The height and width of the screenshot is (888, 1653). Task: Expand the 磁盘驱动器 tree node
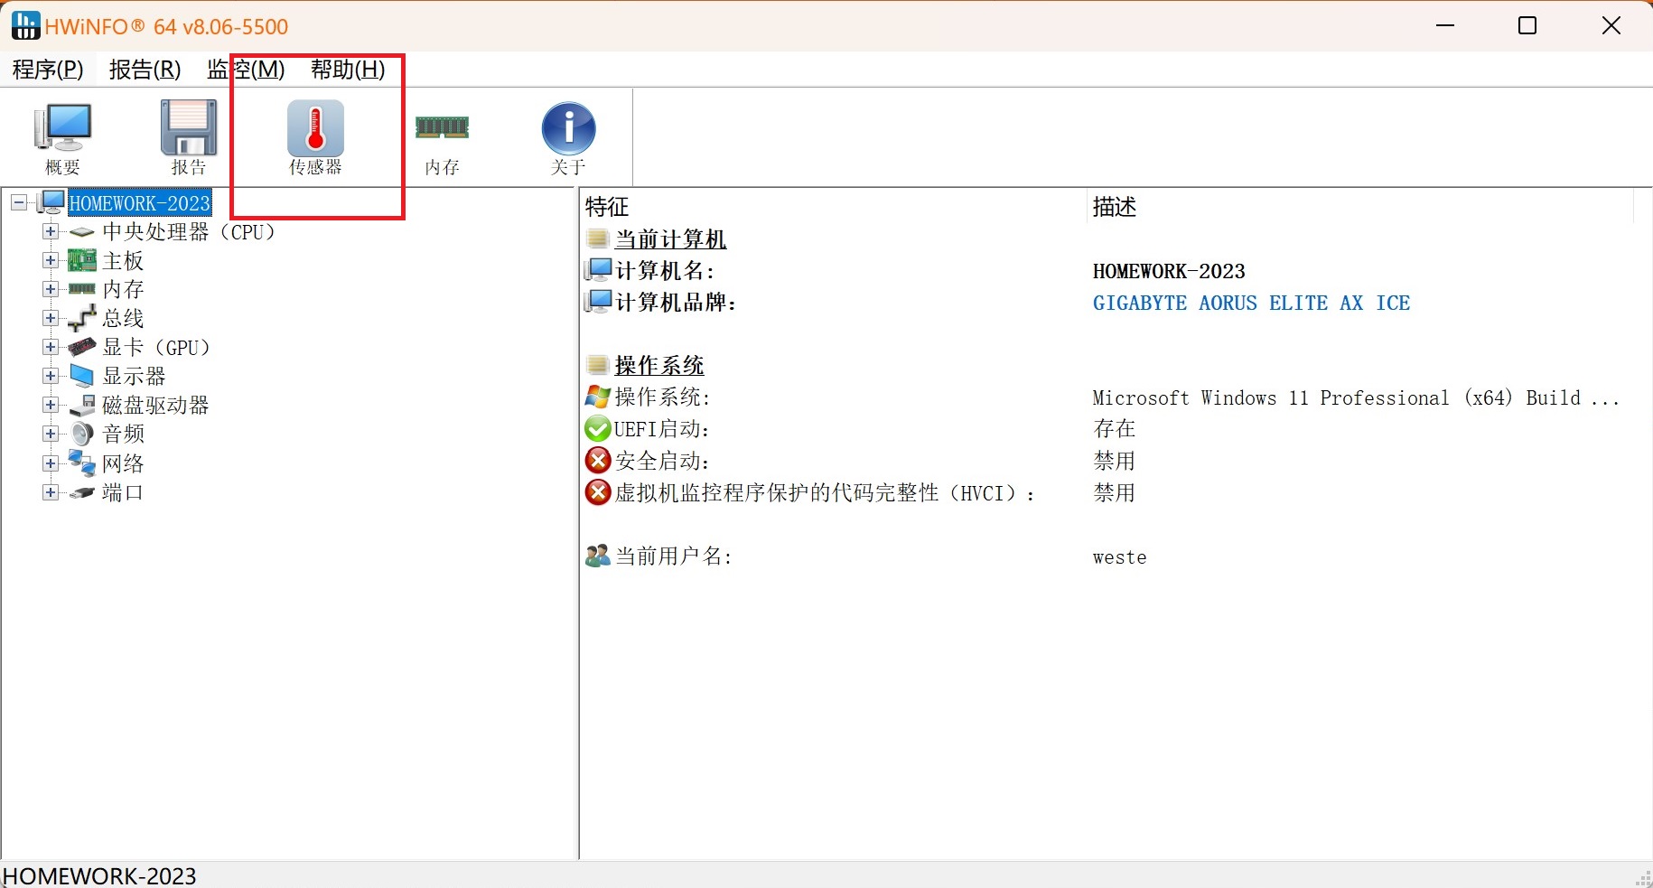[51, 405]
